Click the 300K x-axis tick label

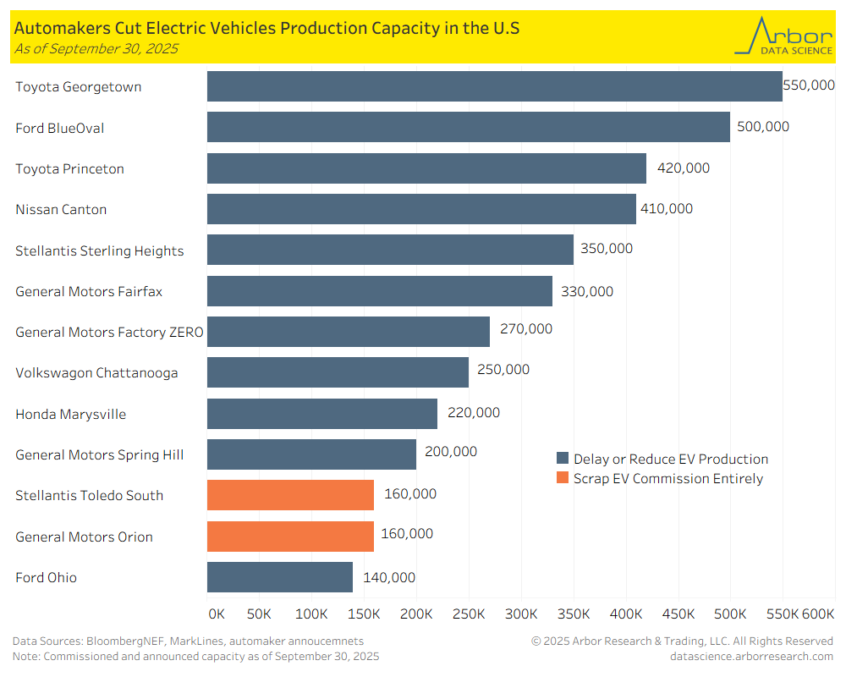[521, 613]
